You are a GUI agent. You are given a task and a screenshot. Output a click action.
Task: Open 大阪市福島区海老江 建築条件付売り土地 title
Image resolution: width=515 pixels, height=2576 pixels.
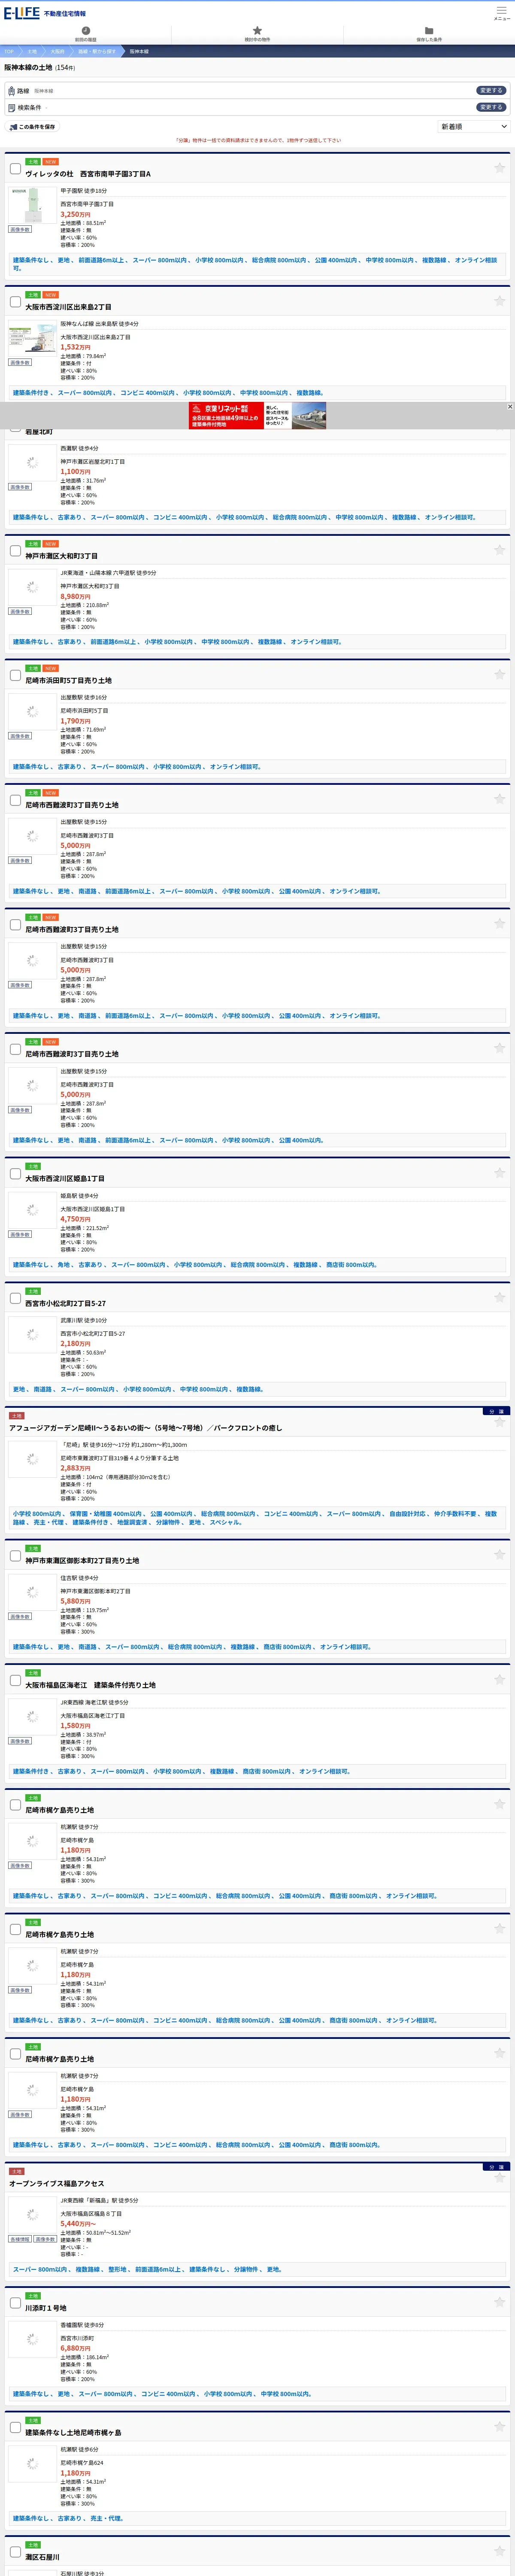click(x=90, y=1685)
